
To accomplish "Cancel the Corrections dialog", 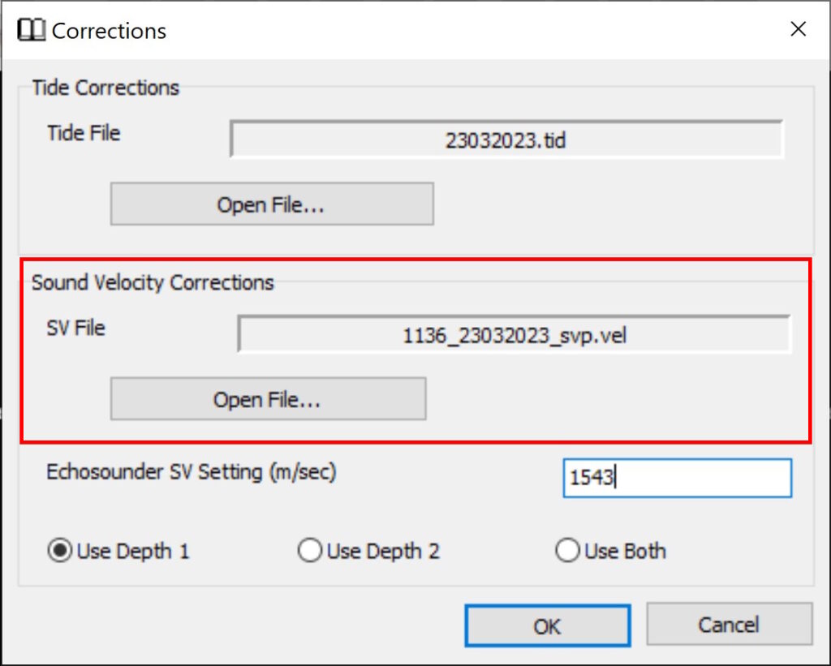I will [729, 625].
